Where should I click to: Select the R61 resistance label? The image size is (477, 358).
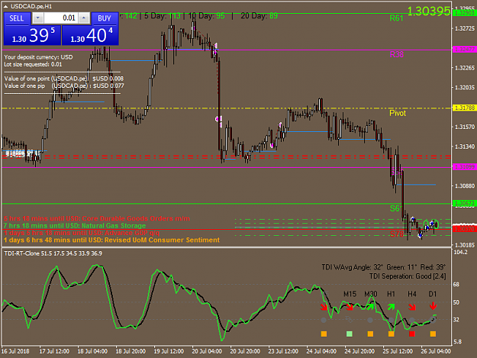tap(396, 18)
